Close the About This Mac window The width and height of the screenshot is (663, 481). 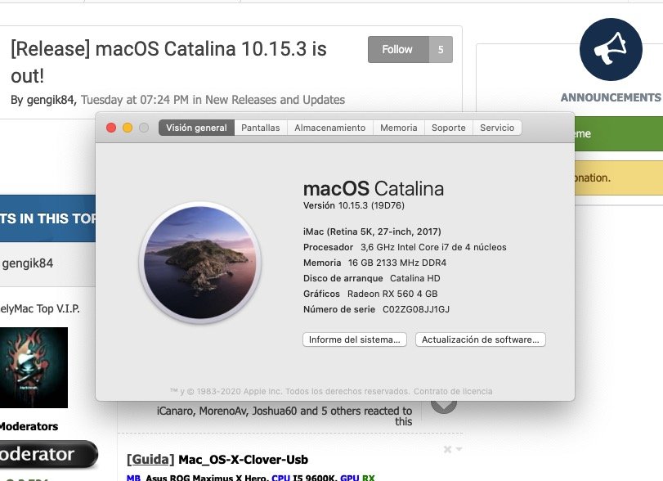pyautogui.click(x=111, y=128)
